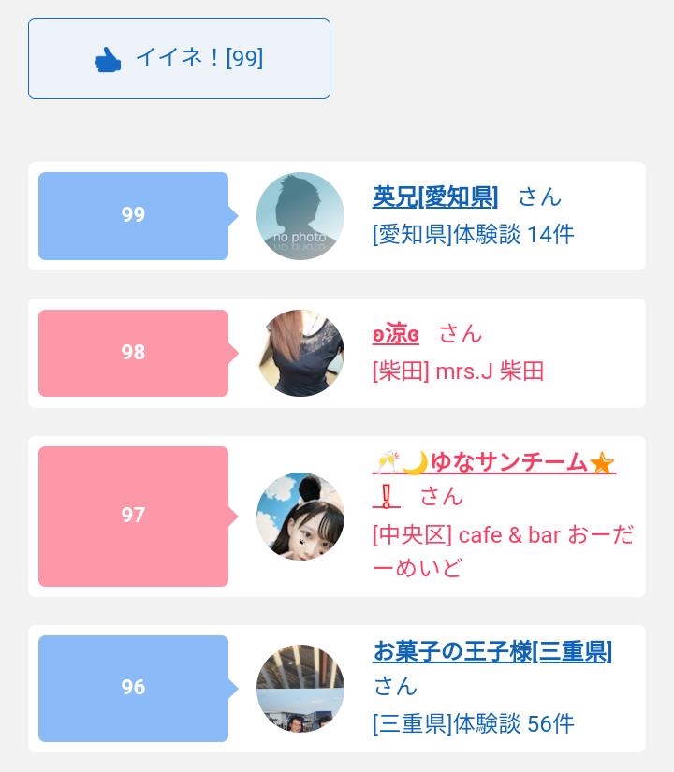Image resolution: width=674 pixels, height=772 pixels.
Task: Select the blue rank 99 badge
Action: pyautogui.click(x=133, y=215)
